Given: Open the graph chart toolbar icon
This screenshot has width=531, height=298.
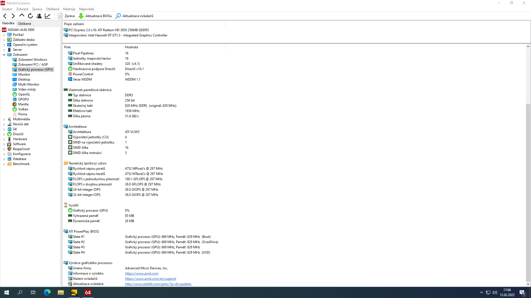Looking at the screenshot, I should 48,16.
